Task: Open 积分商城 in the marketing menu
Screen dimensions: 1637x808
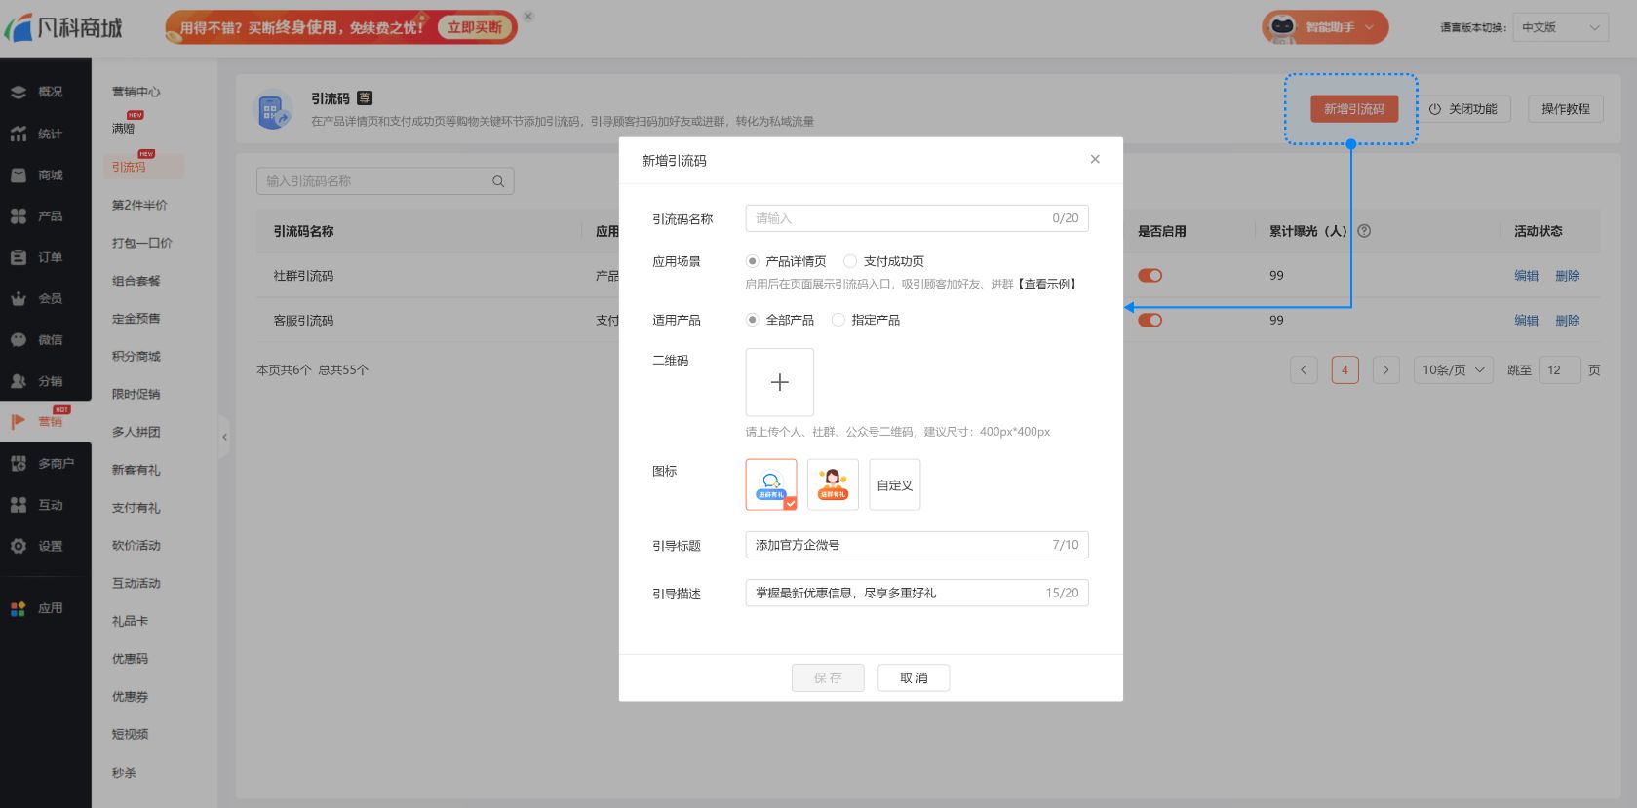Action: pos(136,357)
